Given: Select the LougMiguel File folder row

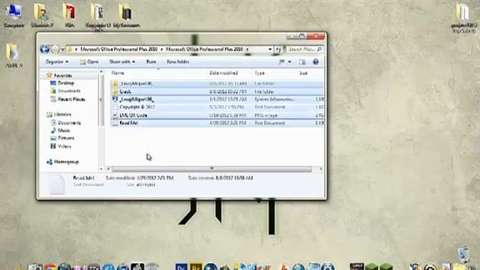Looking at the screenshot, I should point(217,83).
